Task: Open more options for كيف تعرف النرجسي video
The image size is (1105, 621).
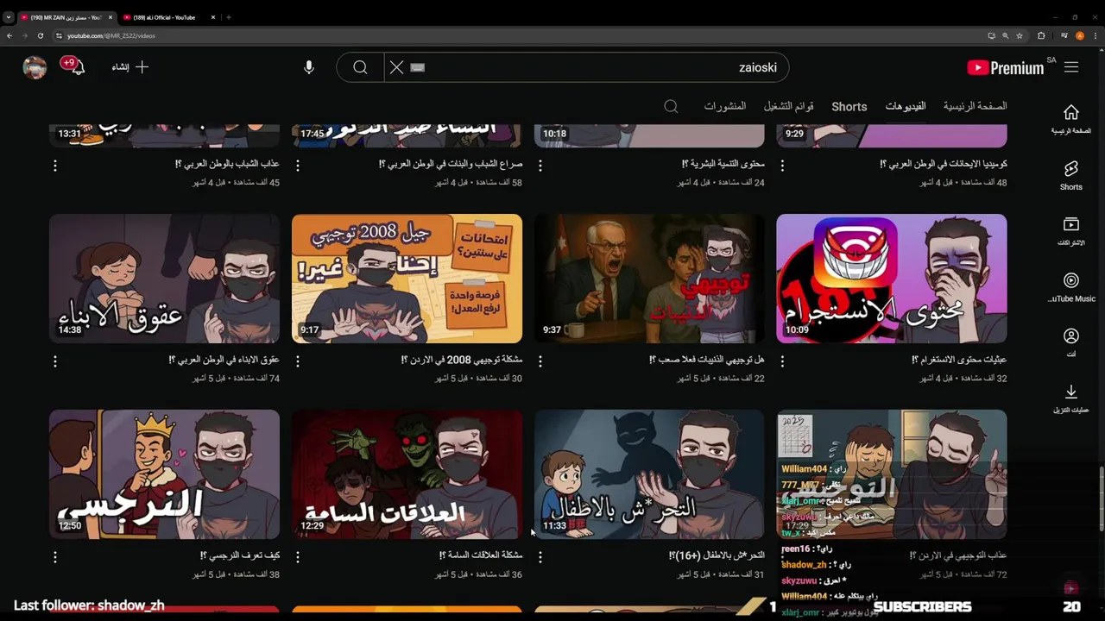Action: tap(55, 556)
